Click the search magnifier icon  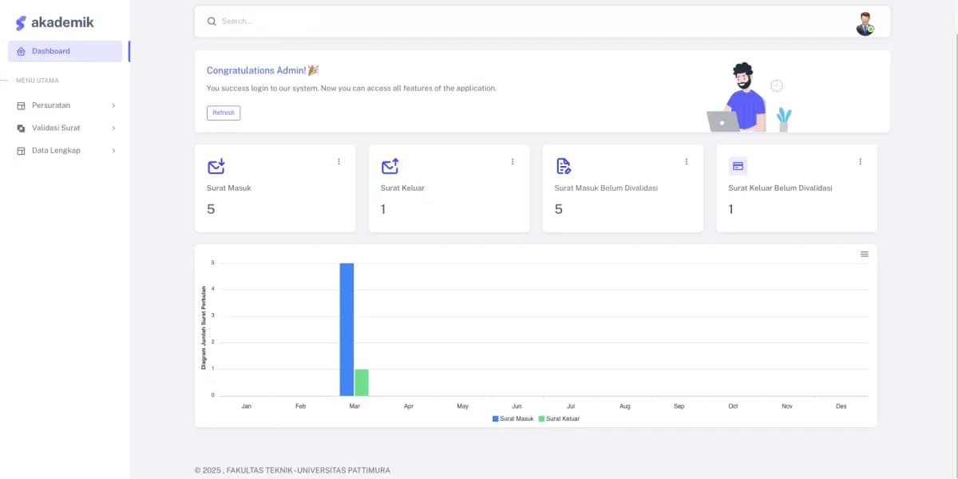coord(212,22)
